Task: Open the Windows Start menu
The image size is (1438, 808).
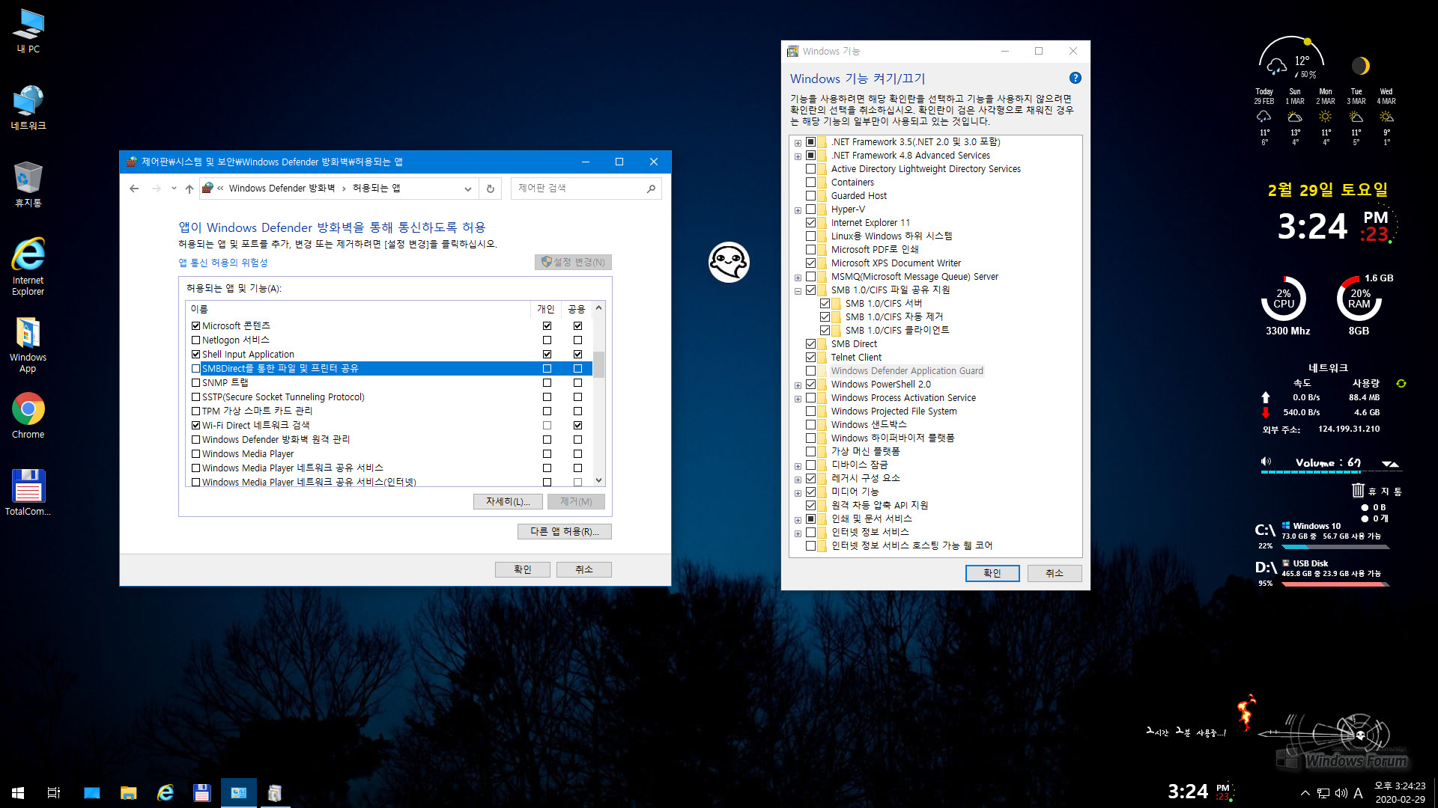Action: 18,793
